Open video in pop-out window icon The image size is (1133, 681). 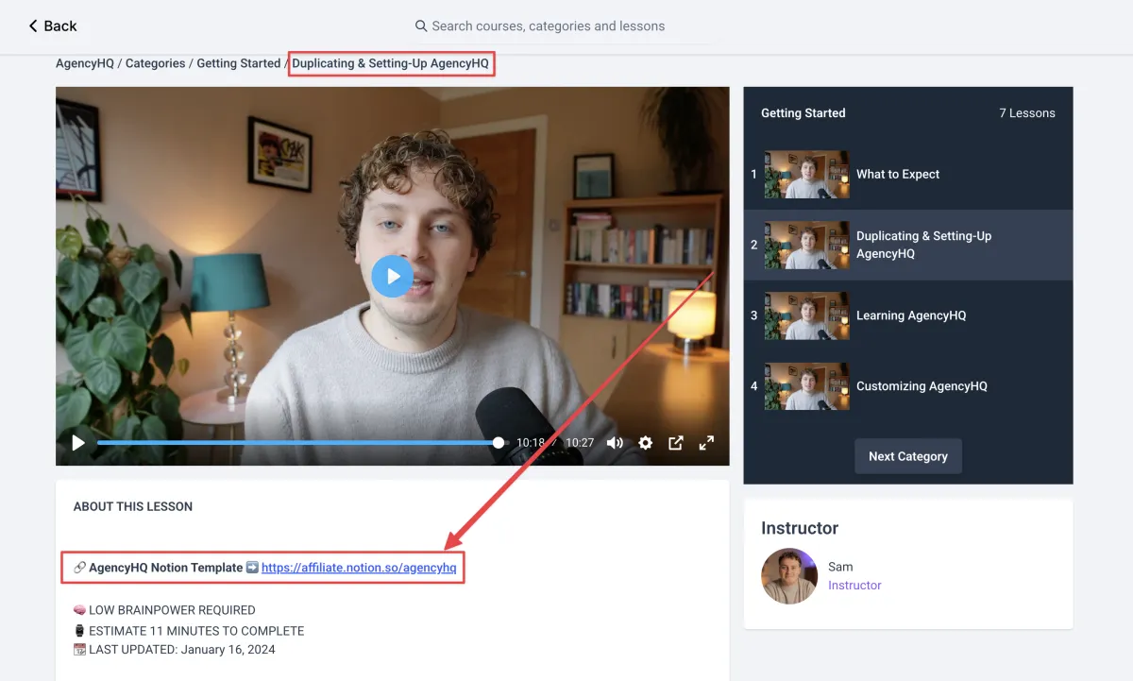[676, 442]
